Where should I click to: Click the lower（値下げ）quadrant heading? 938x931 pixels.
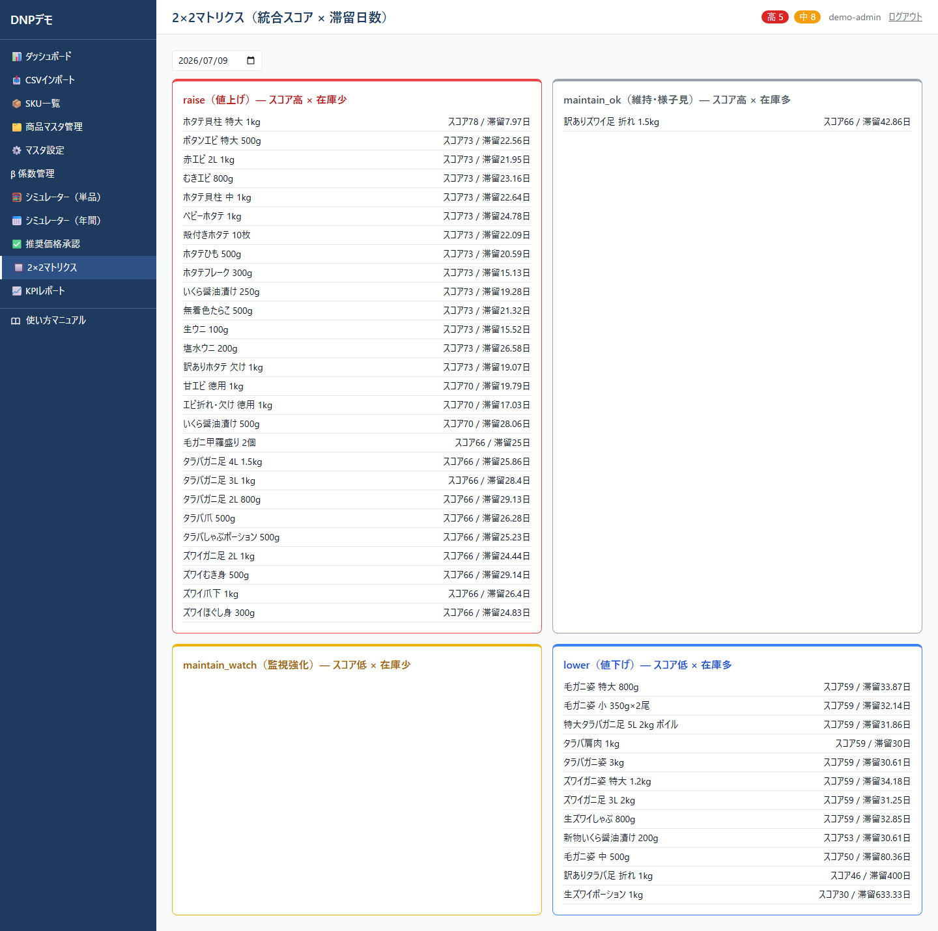(x=647, y=665)
